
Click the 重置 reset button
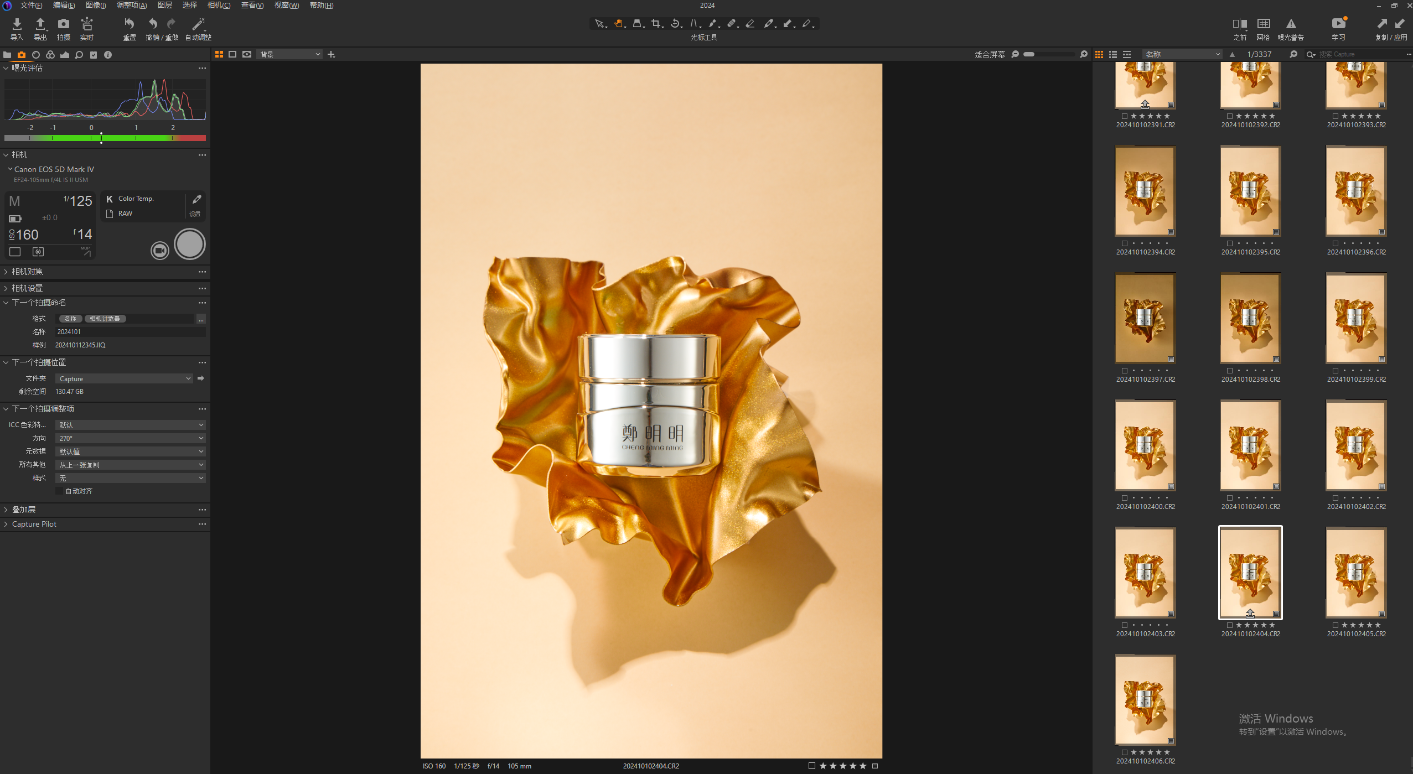(x=130, y=29)
